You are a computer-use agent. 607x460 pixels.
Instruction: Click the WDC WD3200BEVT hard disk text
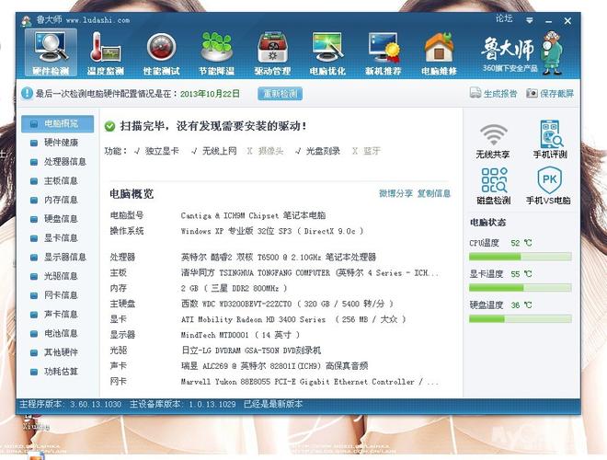287,304
